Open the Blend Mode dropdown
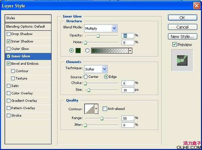 click(x=100, y=28)
